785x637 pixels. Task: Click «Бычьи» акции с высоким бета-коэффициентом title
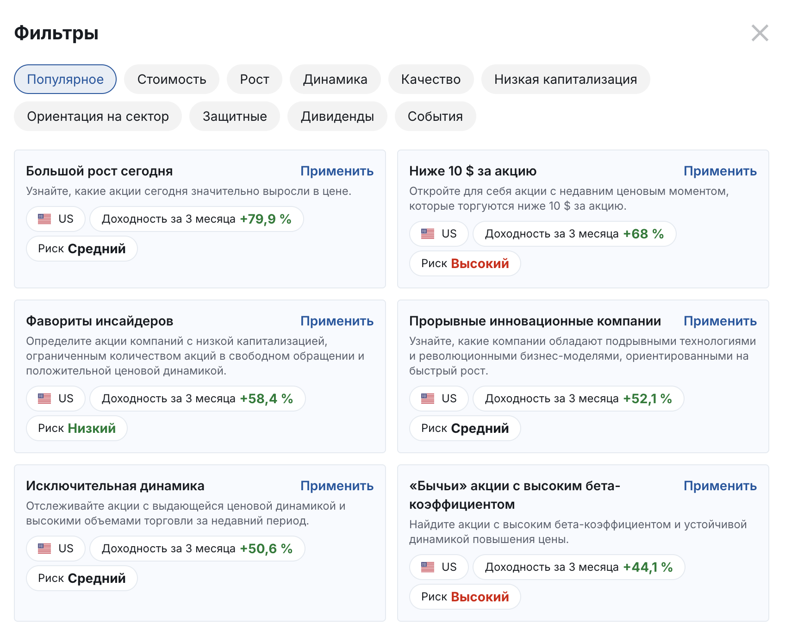coord(515,495)
